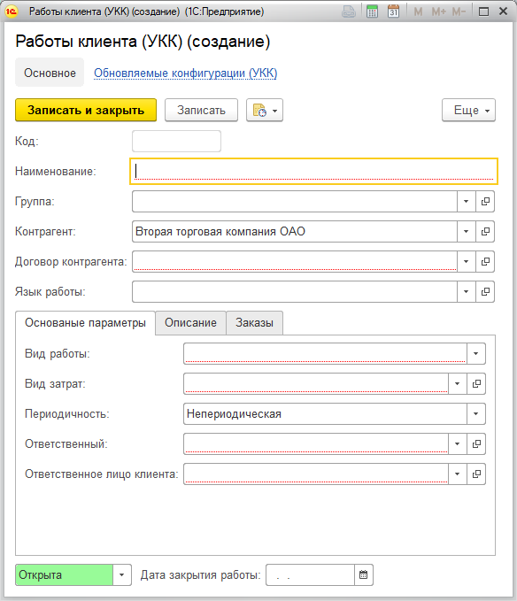
Task: Switch to the Заказы tab
Action: click(x=254, y=323)
